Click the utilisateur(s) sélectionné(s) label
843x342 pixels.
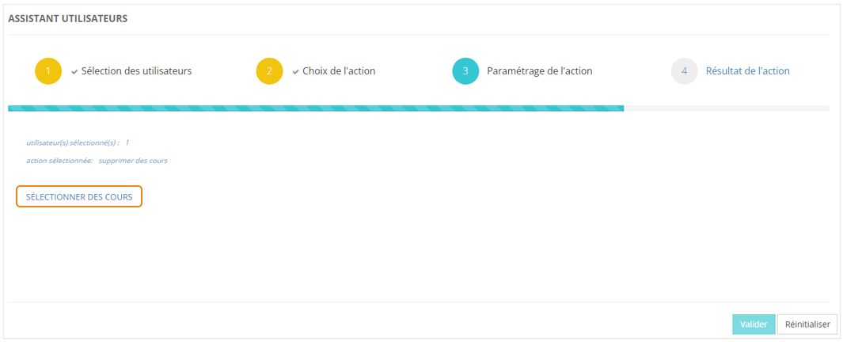click(73, 142)
